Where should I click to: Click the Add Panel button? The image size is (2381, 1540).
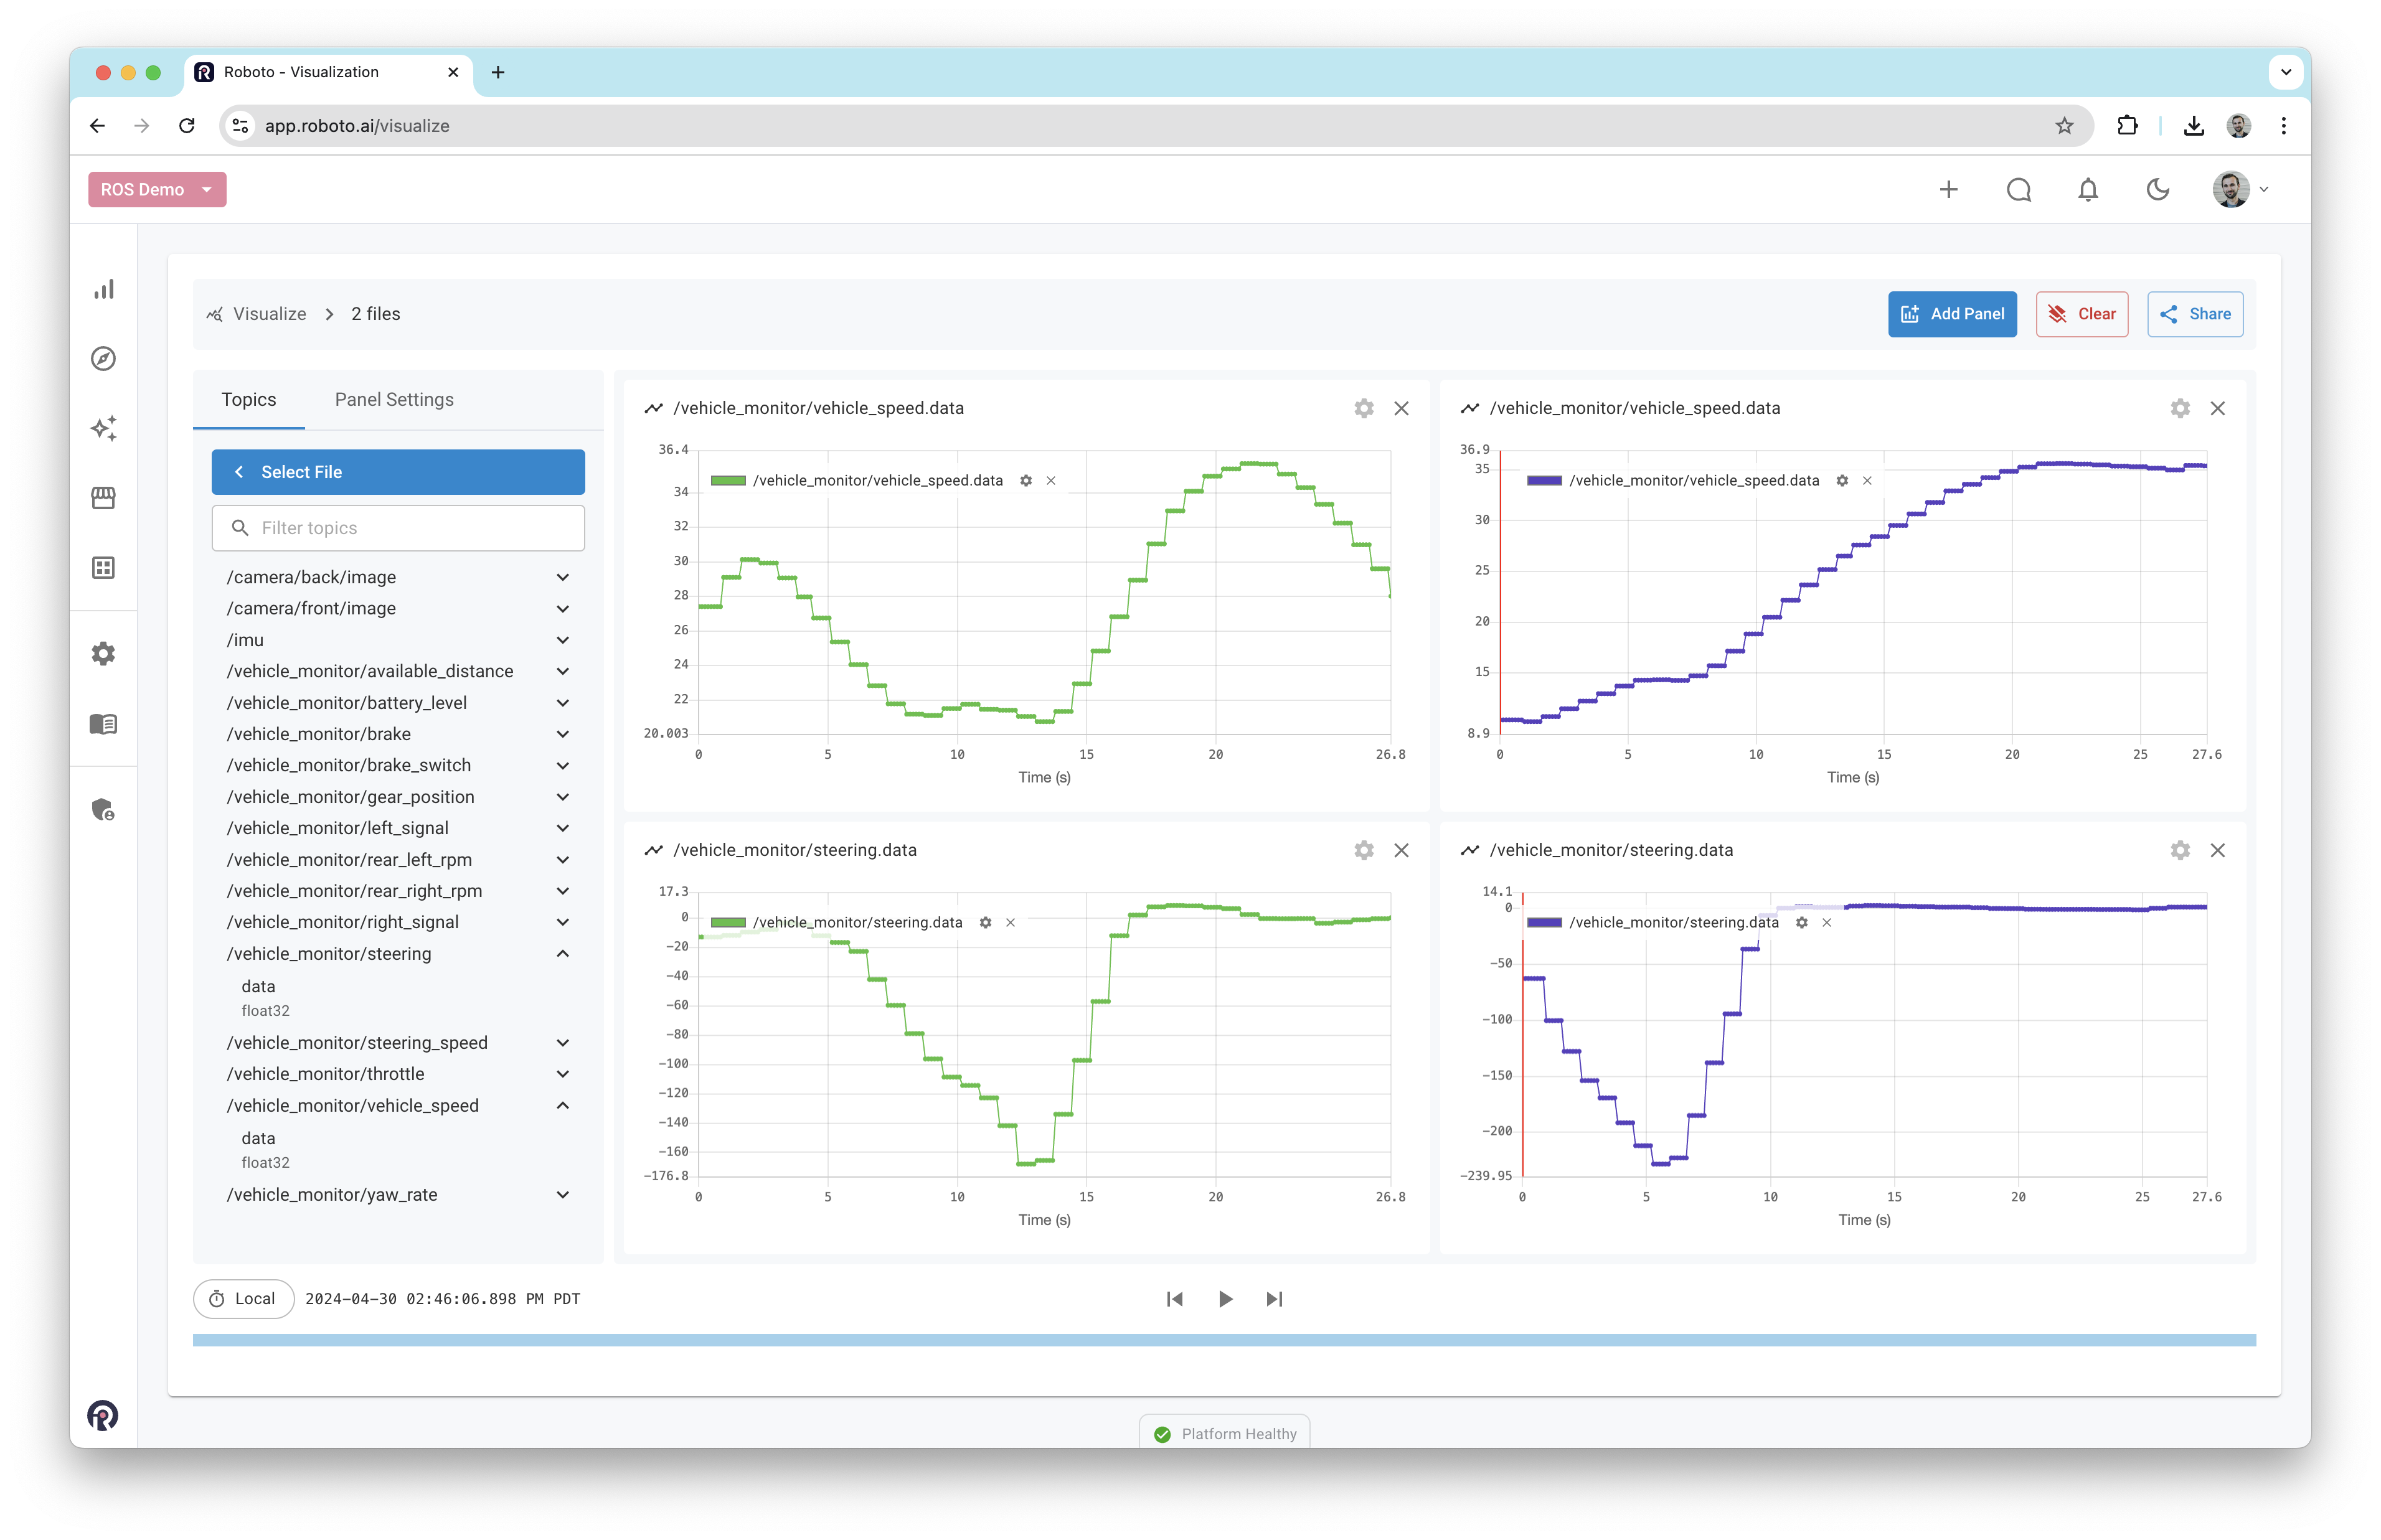1952,314
